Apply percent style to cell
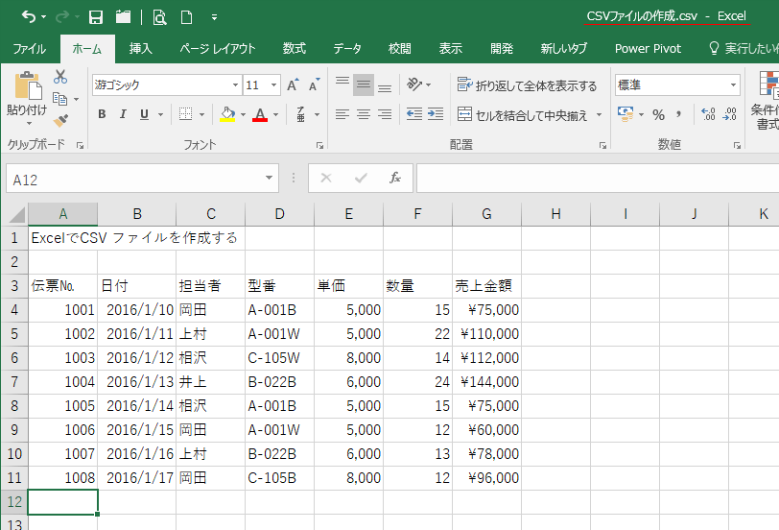This screenshot has width=779, height=530. coord(658,114)
